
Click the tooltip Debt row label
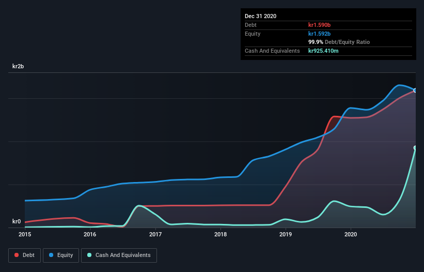pos(250,25)
